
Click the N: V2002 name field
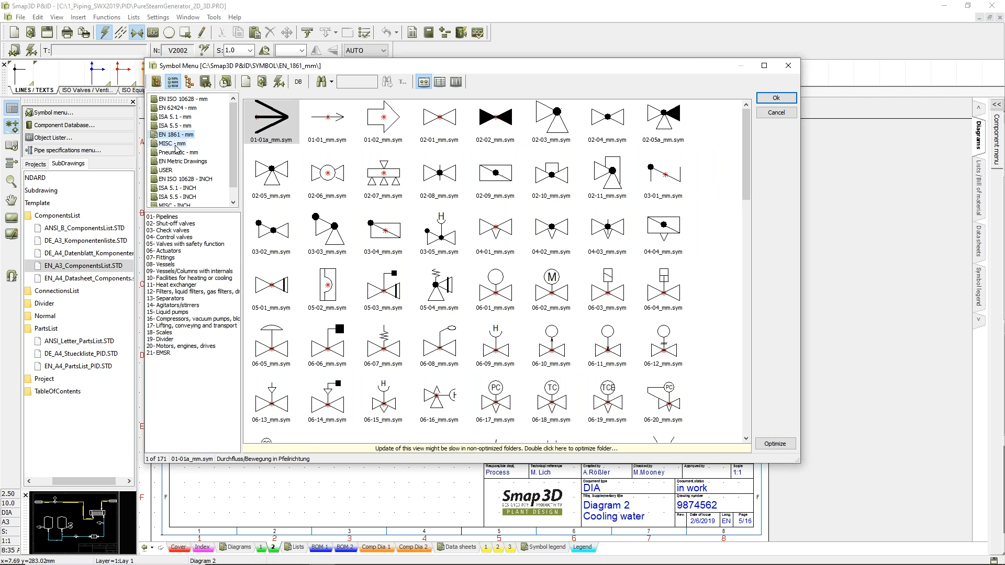tap(177, 50)
